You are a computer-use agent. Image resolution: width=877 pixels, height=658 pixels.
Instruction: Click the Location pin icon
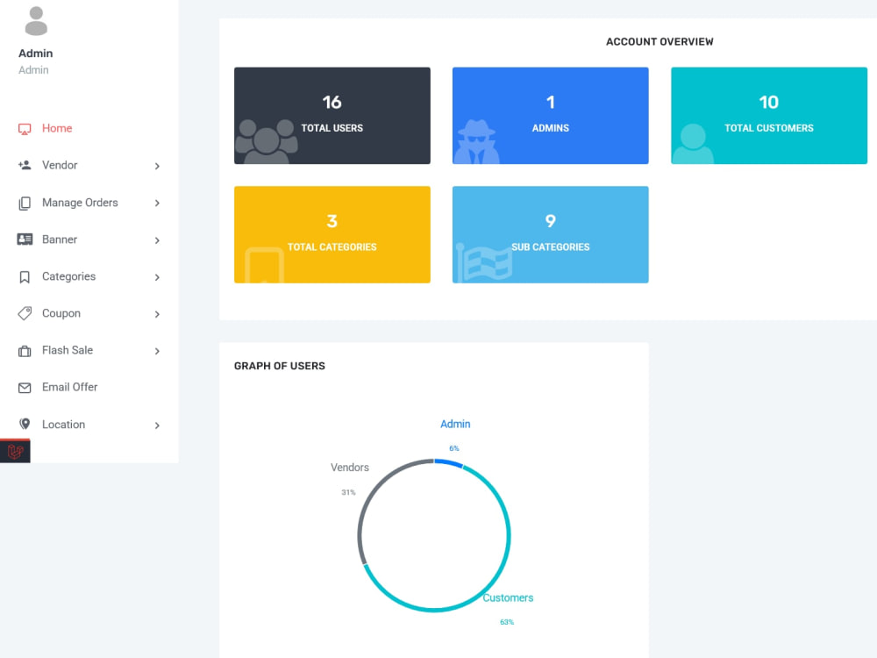tap(25, 424)
